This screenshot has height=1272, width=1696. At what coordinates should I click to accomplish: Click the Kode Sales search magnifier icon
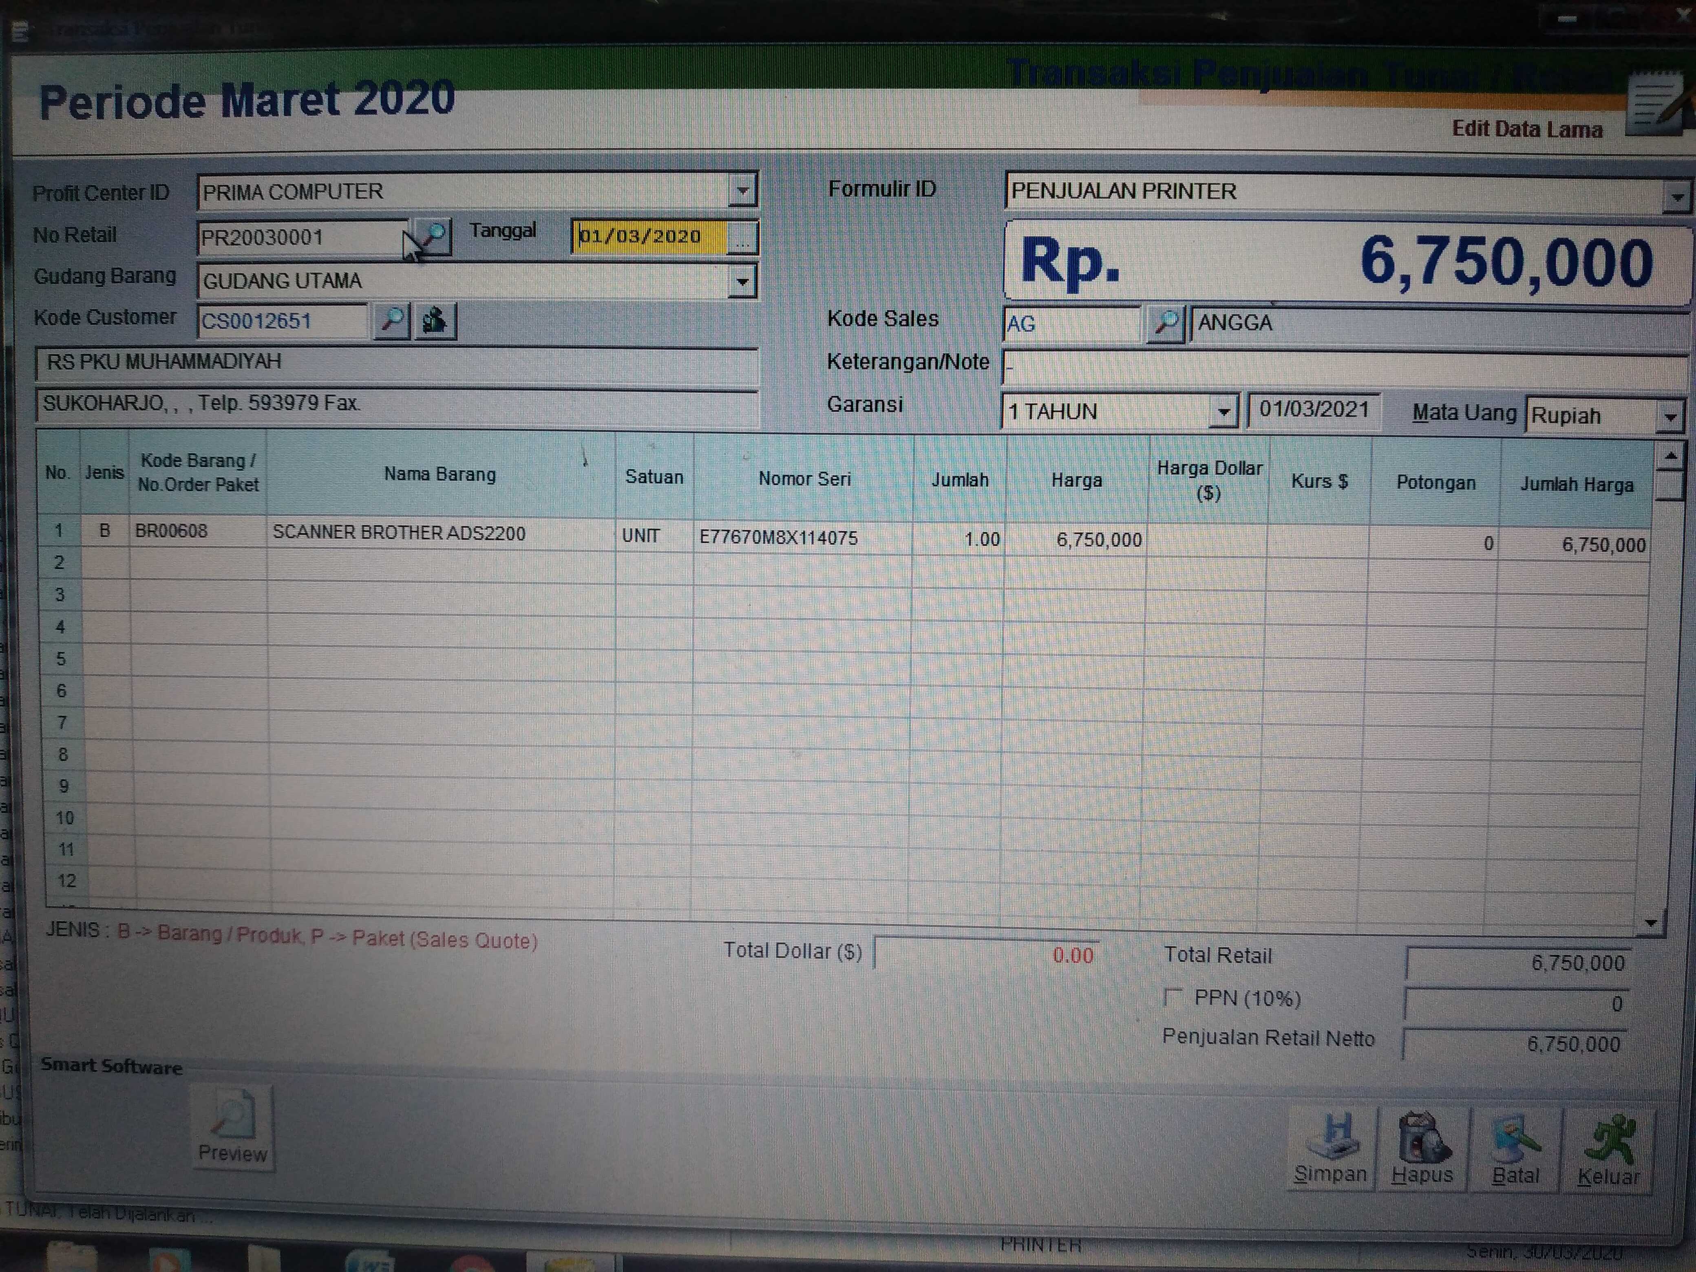(x=1166, y=323)
